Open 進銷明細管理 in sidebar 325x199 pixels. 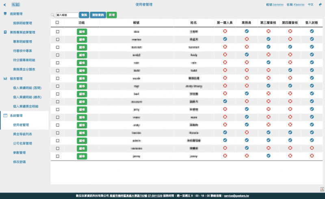22,23
